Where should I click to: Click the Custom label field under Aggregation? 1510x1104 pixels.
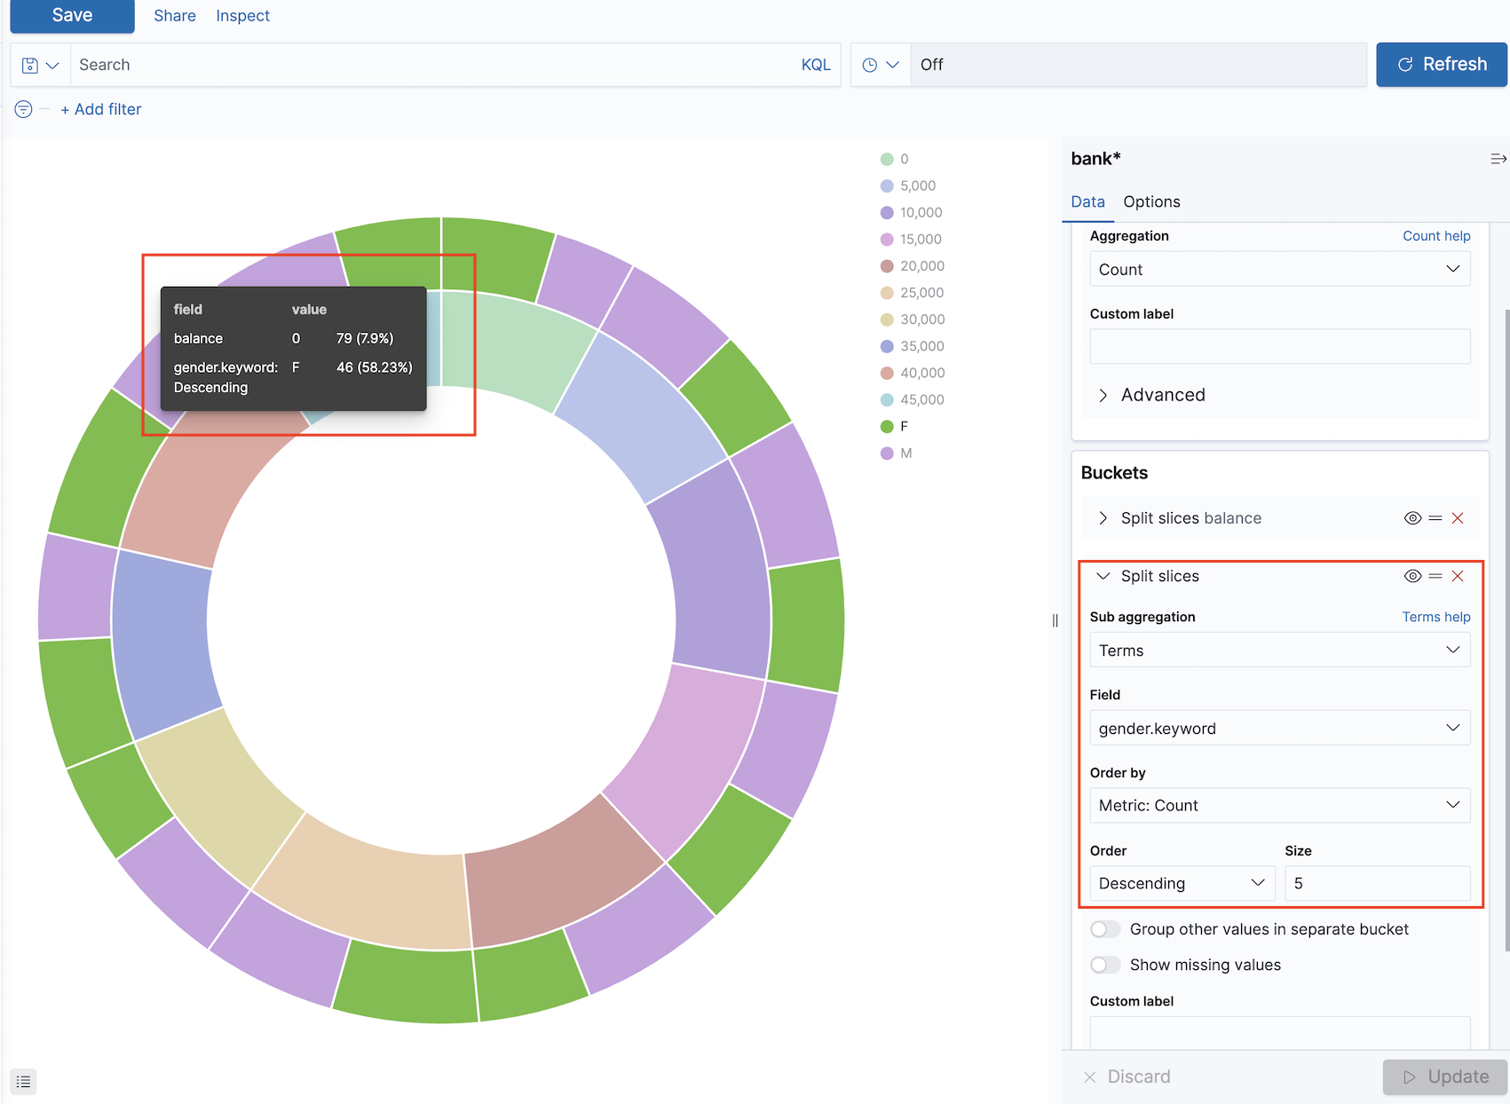[x=1279, y=346]
